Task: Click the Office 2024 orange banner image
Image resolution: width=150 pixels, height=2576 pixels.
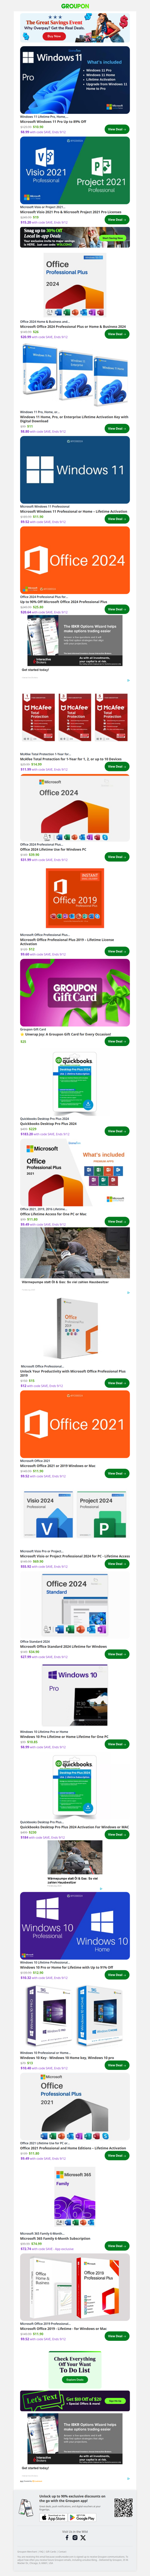Action: [75, 560]
